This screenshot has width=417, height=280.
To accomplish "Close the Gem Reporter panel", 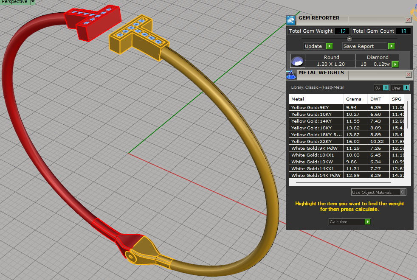I will pyautogui.click(x=409, y=20).
